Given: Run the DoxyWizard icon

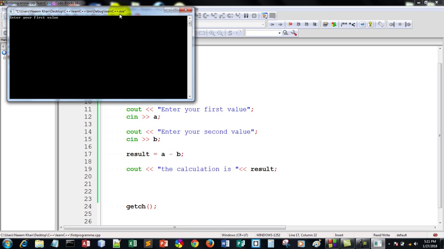Looking at the screenshot, I should coord(325,24).
